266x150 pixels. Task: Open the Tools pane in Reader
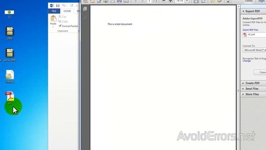[x=249, y=1]
